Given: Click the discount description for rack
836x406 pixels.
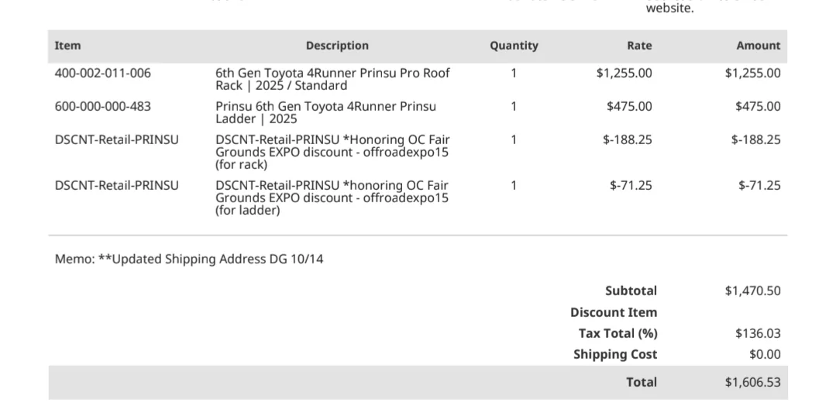Looking at the screenshot, I should (x=332, y=152).
